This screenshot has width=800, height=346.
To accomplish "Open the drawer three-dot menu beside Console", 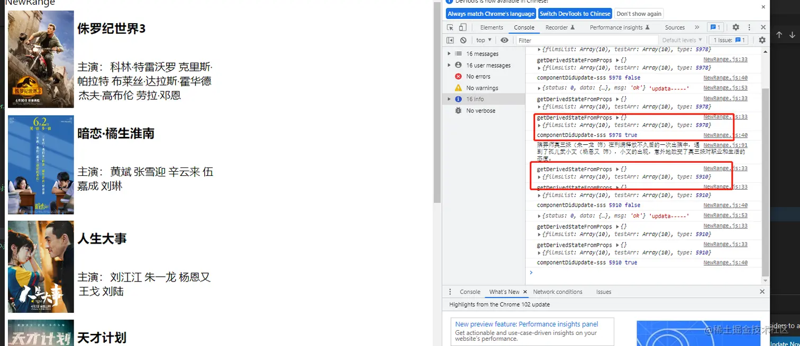I will 450,292.
